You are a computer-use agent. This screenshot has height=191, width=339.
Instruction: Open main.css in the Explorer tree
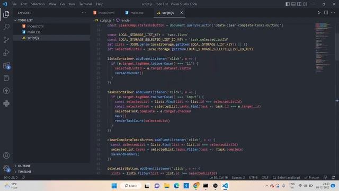[51, 32]
